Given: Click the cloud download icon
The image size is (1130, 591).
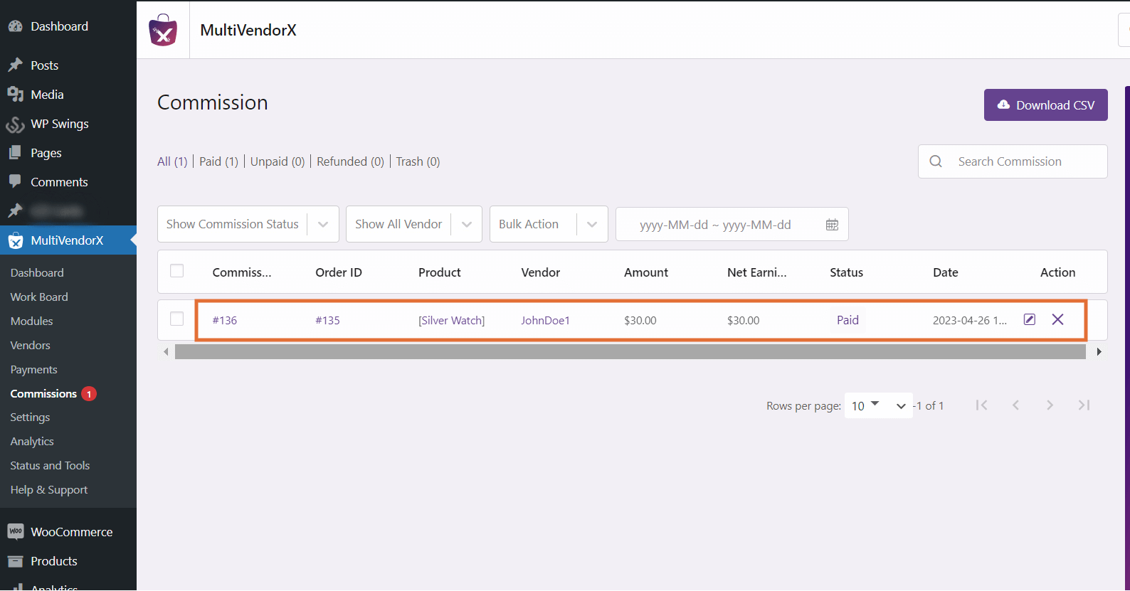Looking at the screenshot, I should (x=1003, y=105).
